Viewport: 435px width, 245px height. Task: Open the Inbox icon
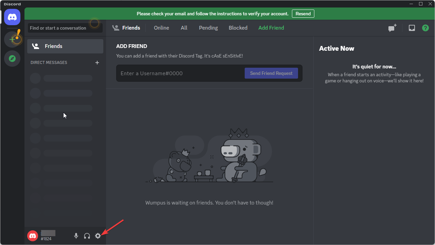coord(412,28)
